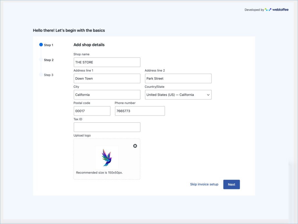Select the Step 1 indicator dot
The height and width of the screenshot is (224, 298).
click(x=41, y=45)
